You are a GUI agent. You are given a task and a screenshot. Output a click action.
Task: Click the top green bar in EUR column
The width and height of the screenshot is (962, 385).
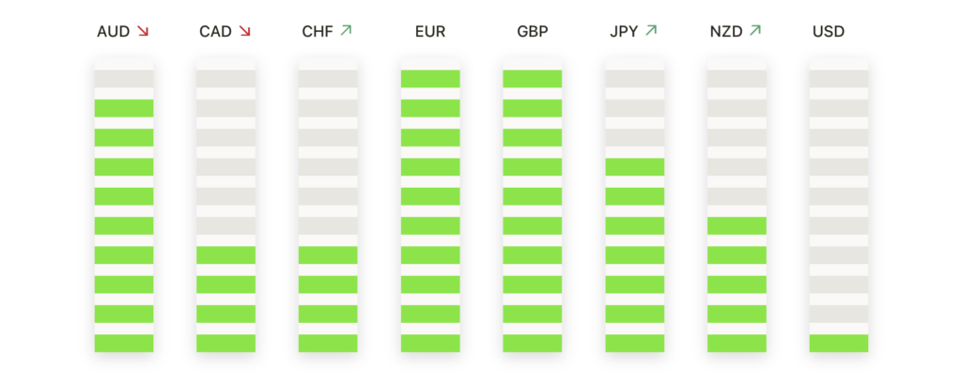coord(430,79)
